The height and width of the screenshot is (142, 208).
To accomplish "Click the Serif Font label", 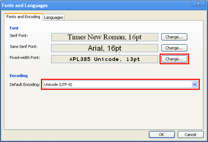I will pyautogui.click(x=19, y=35).
